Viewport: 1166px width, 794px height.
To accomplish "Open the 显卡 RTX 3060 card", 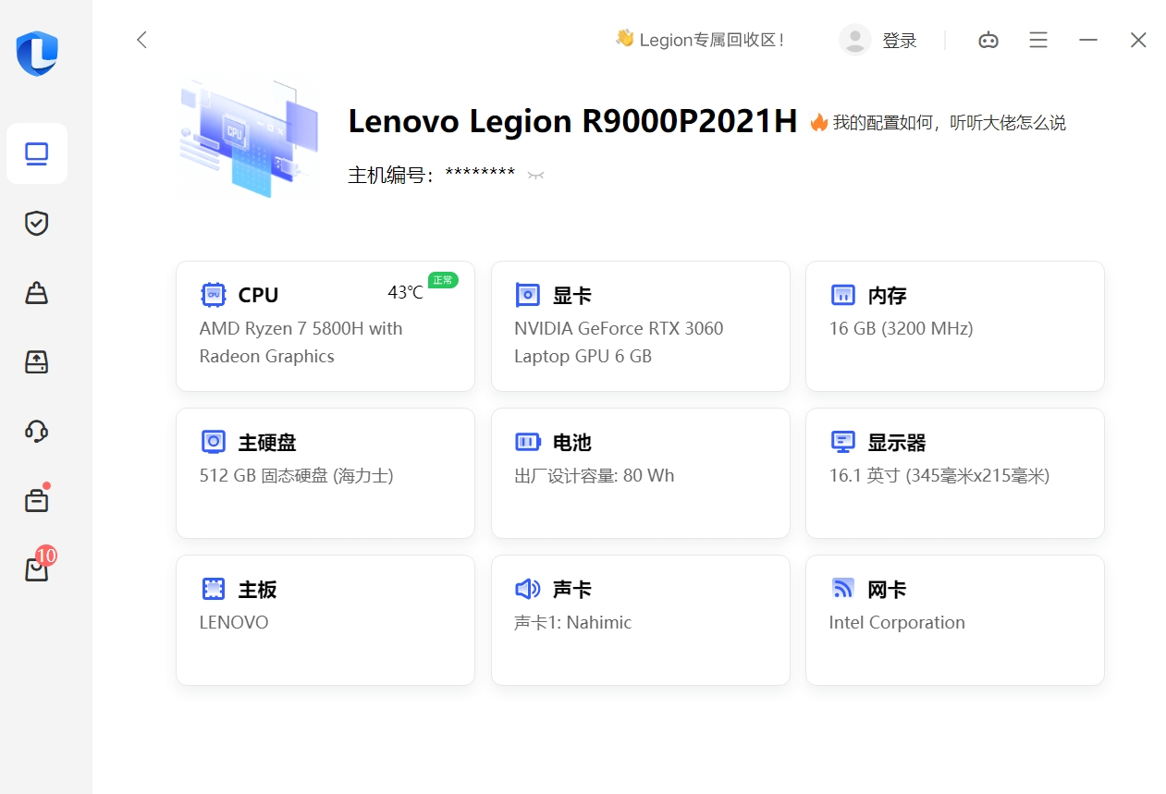I will pyautogui.click(x=640, y=326).
